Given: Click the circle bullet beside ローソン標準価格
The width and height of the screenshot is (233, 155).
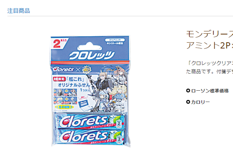Looking at the screenshot, I should tap(188, 90).
